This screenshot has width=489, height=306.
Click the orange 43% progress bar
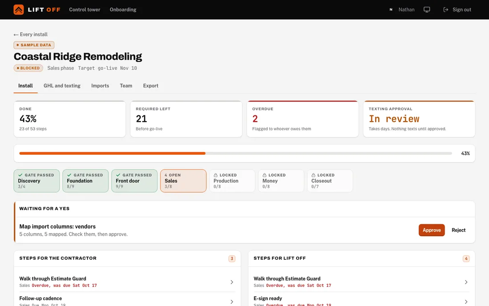112,153
